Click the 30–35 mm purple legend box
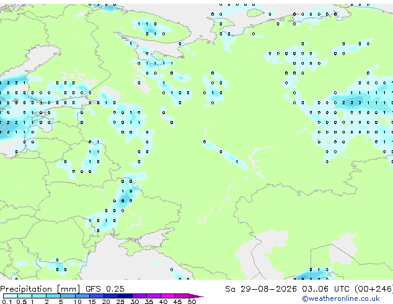Image resolution: width=393 pixels, height=304 pixels. pyautogui.click(x=139, y=296)
